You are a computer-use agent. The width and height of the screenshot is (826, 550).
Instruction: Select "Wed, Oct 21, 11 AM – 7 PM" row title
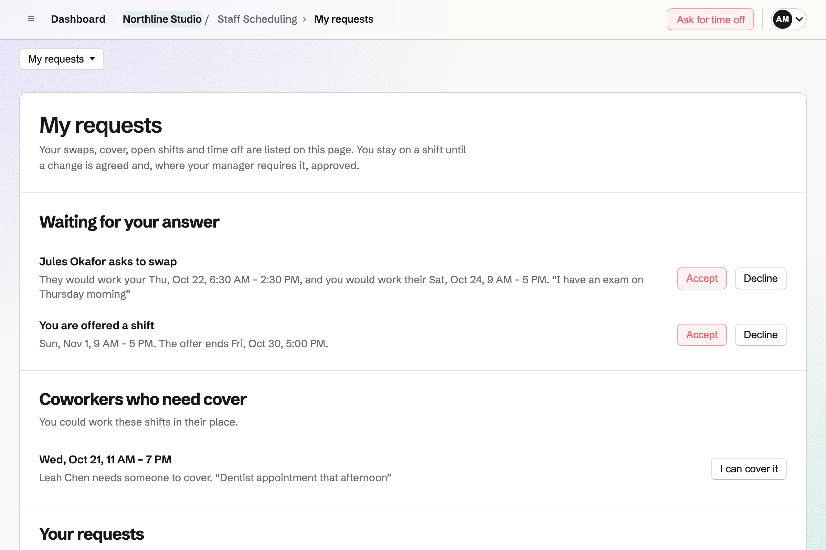pos(105,460)
